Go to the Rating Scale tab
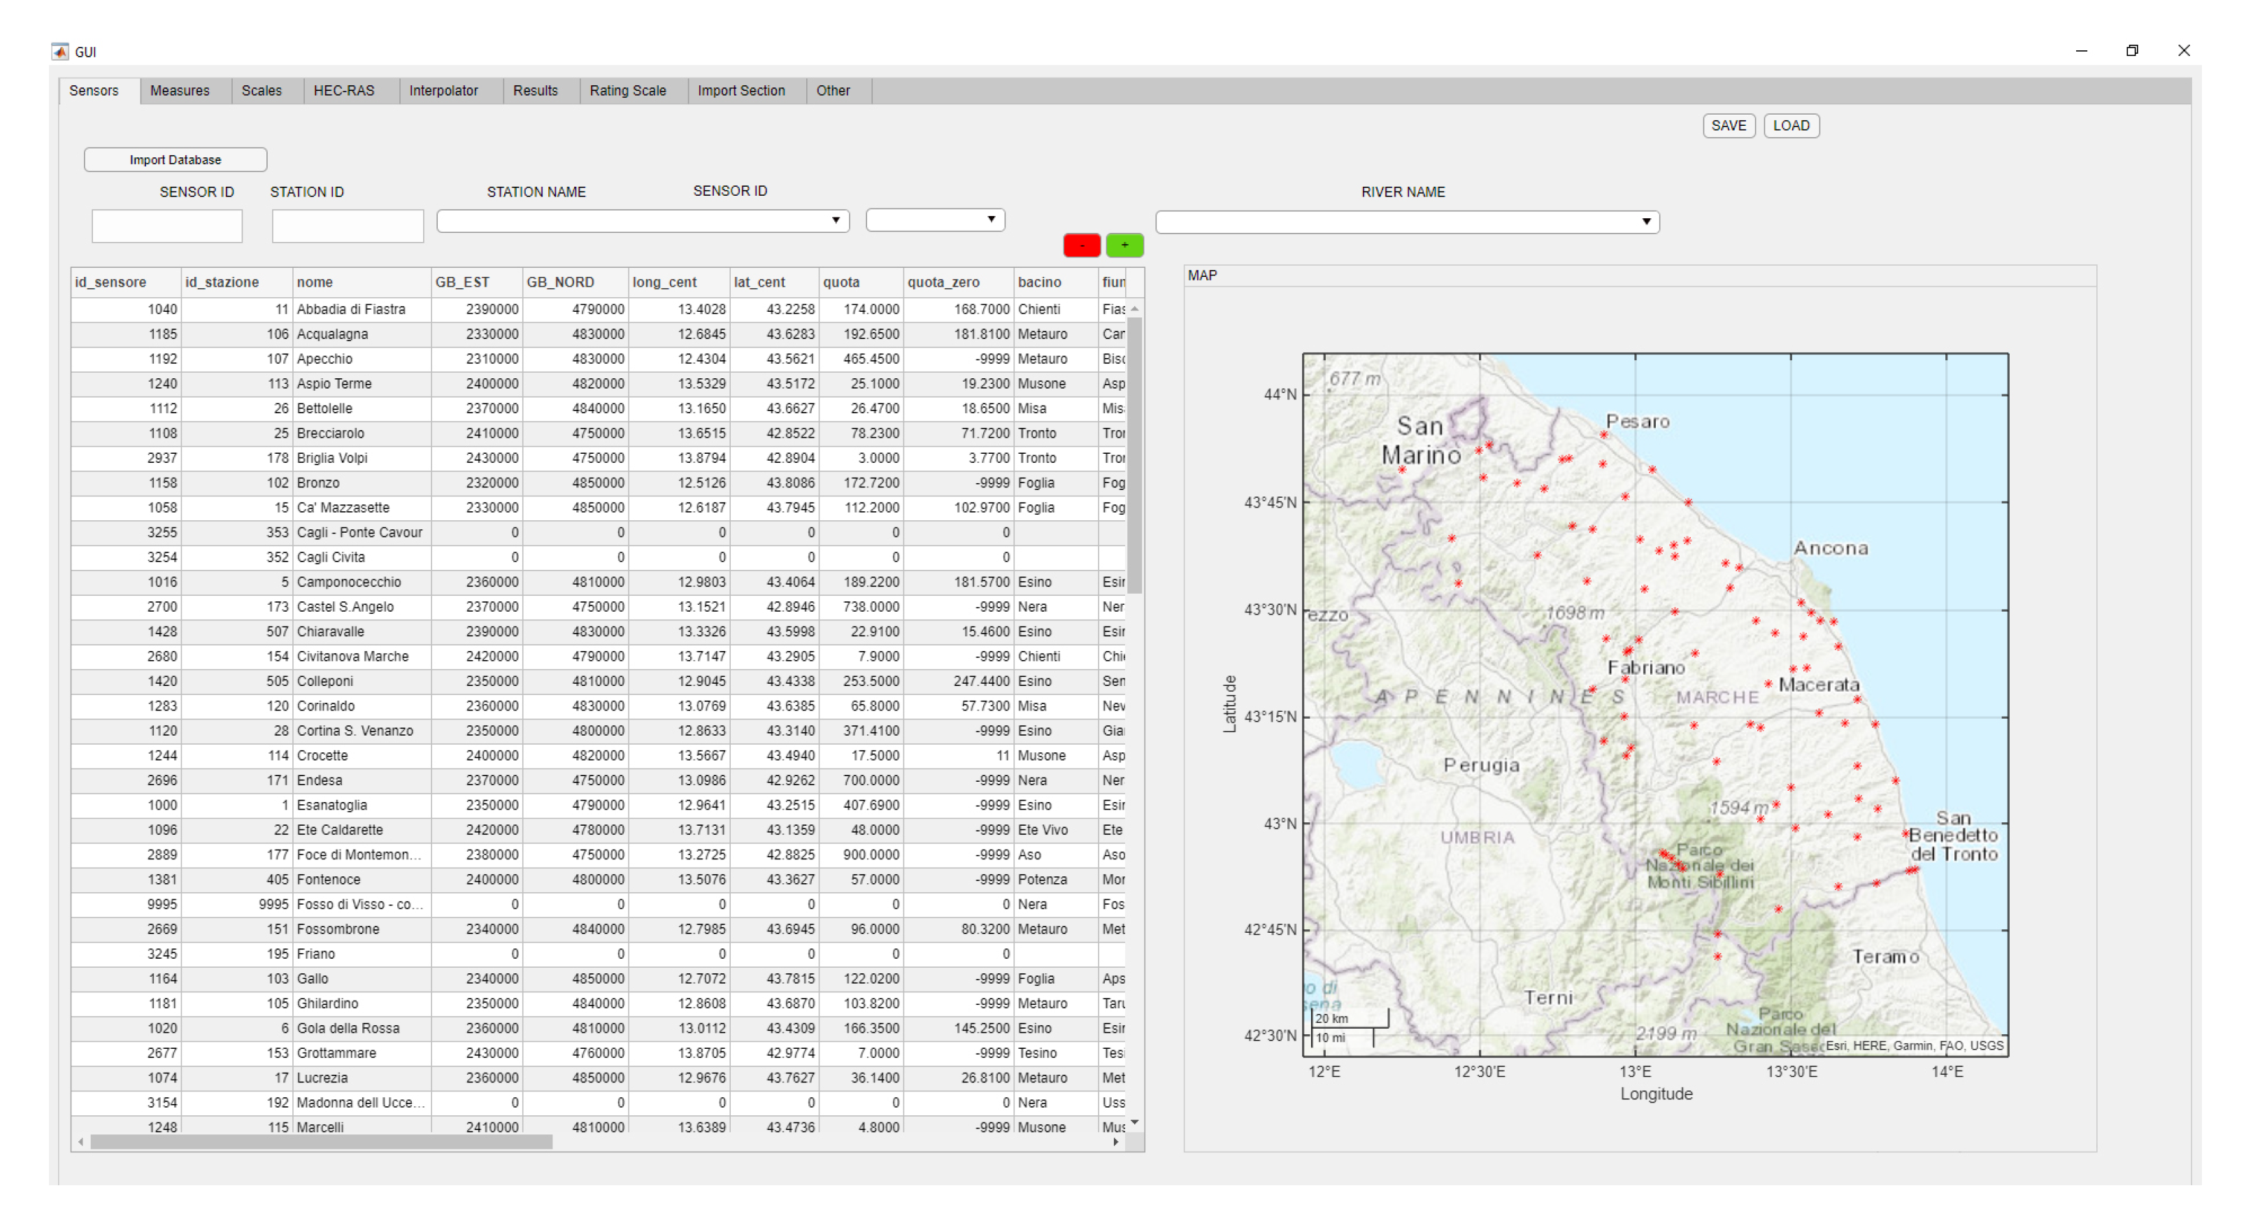 [x=627, y=91]
